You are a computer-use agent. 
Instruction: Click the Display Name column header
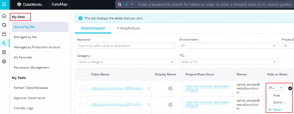tap(166, 74)
